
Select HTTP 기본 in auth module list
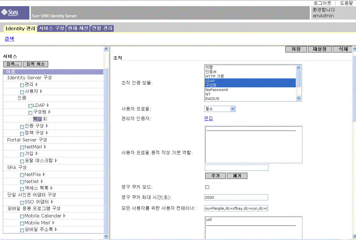(250, 76)
